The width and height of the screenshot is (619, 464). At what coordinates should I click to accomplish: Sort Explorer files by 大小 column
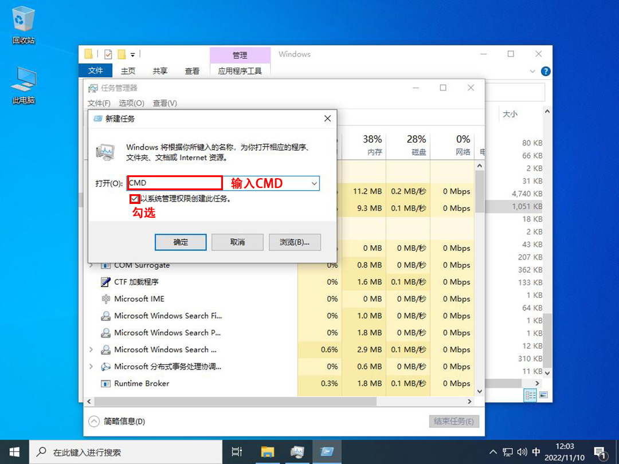pyautogui.click(x=510, y=115)
